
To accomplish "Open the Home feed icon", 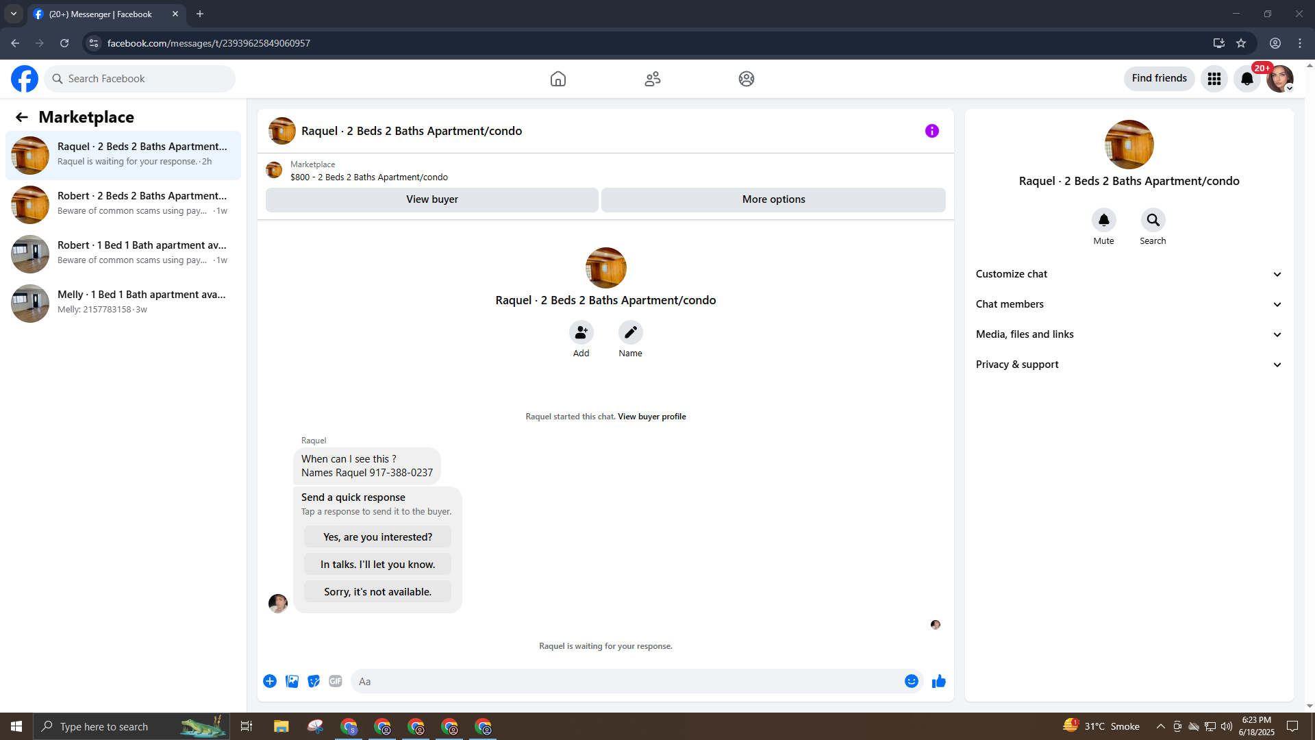I will tap(558, 79).
